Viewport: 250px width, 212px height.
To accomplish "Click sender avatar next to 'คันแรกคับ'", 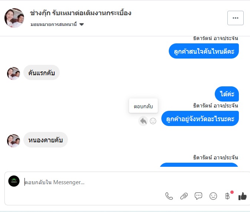I will (x=14, y=73).
